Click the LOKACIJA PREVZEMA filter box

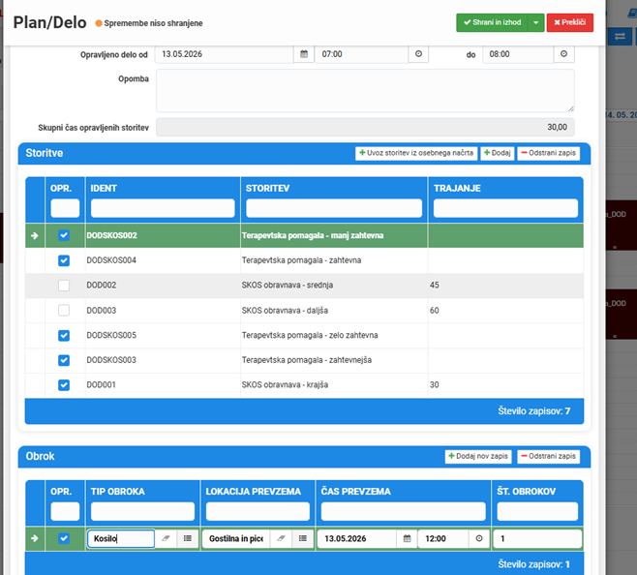(x=258, y=511)
